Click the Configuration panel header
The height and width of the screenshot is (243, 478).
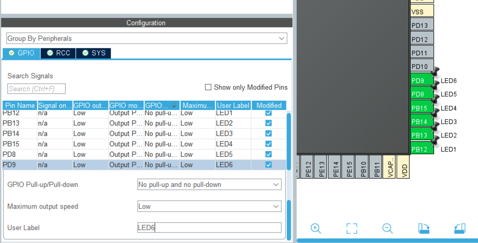point(147,23)
